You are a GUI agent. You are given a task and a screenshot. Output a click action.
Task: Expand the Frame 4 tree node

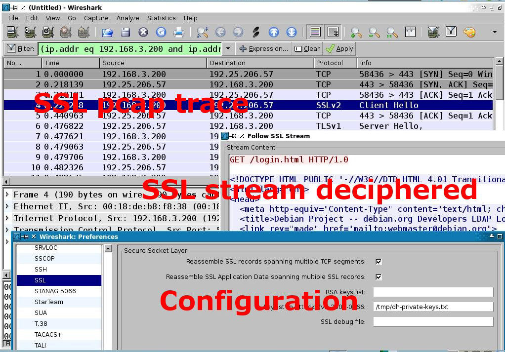point(7,195)
